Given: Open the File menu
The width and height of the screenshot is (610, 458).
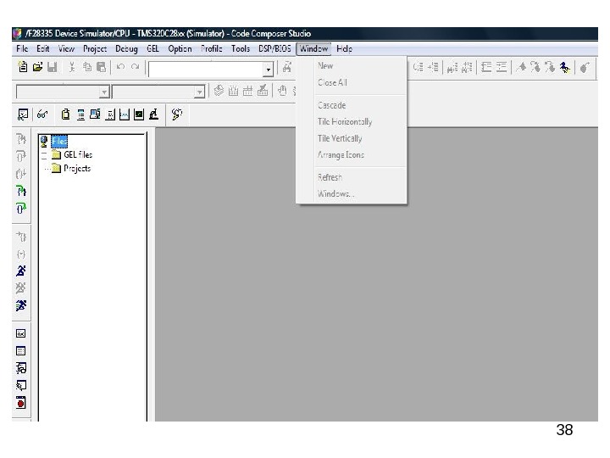Looking at the screenshot, I should tap(22, 48).
